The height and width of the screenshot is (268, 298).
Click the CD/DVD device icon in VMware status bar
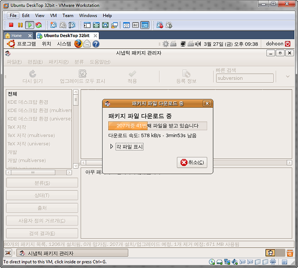212,262
